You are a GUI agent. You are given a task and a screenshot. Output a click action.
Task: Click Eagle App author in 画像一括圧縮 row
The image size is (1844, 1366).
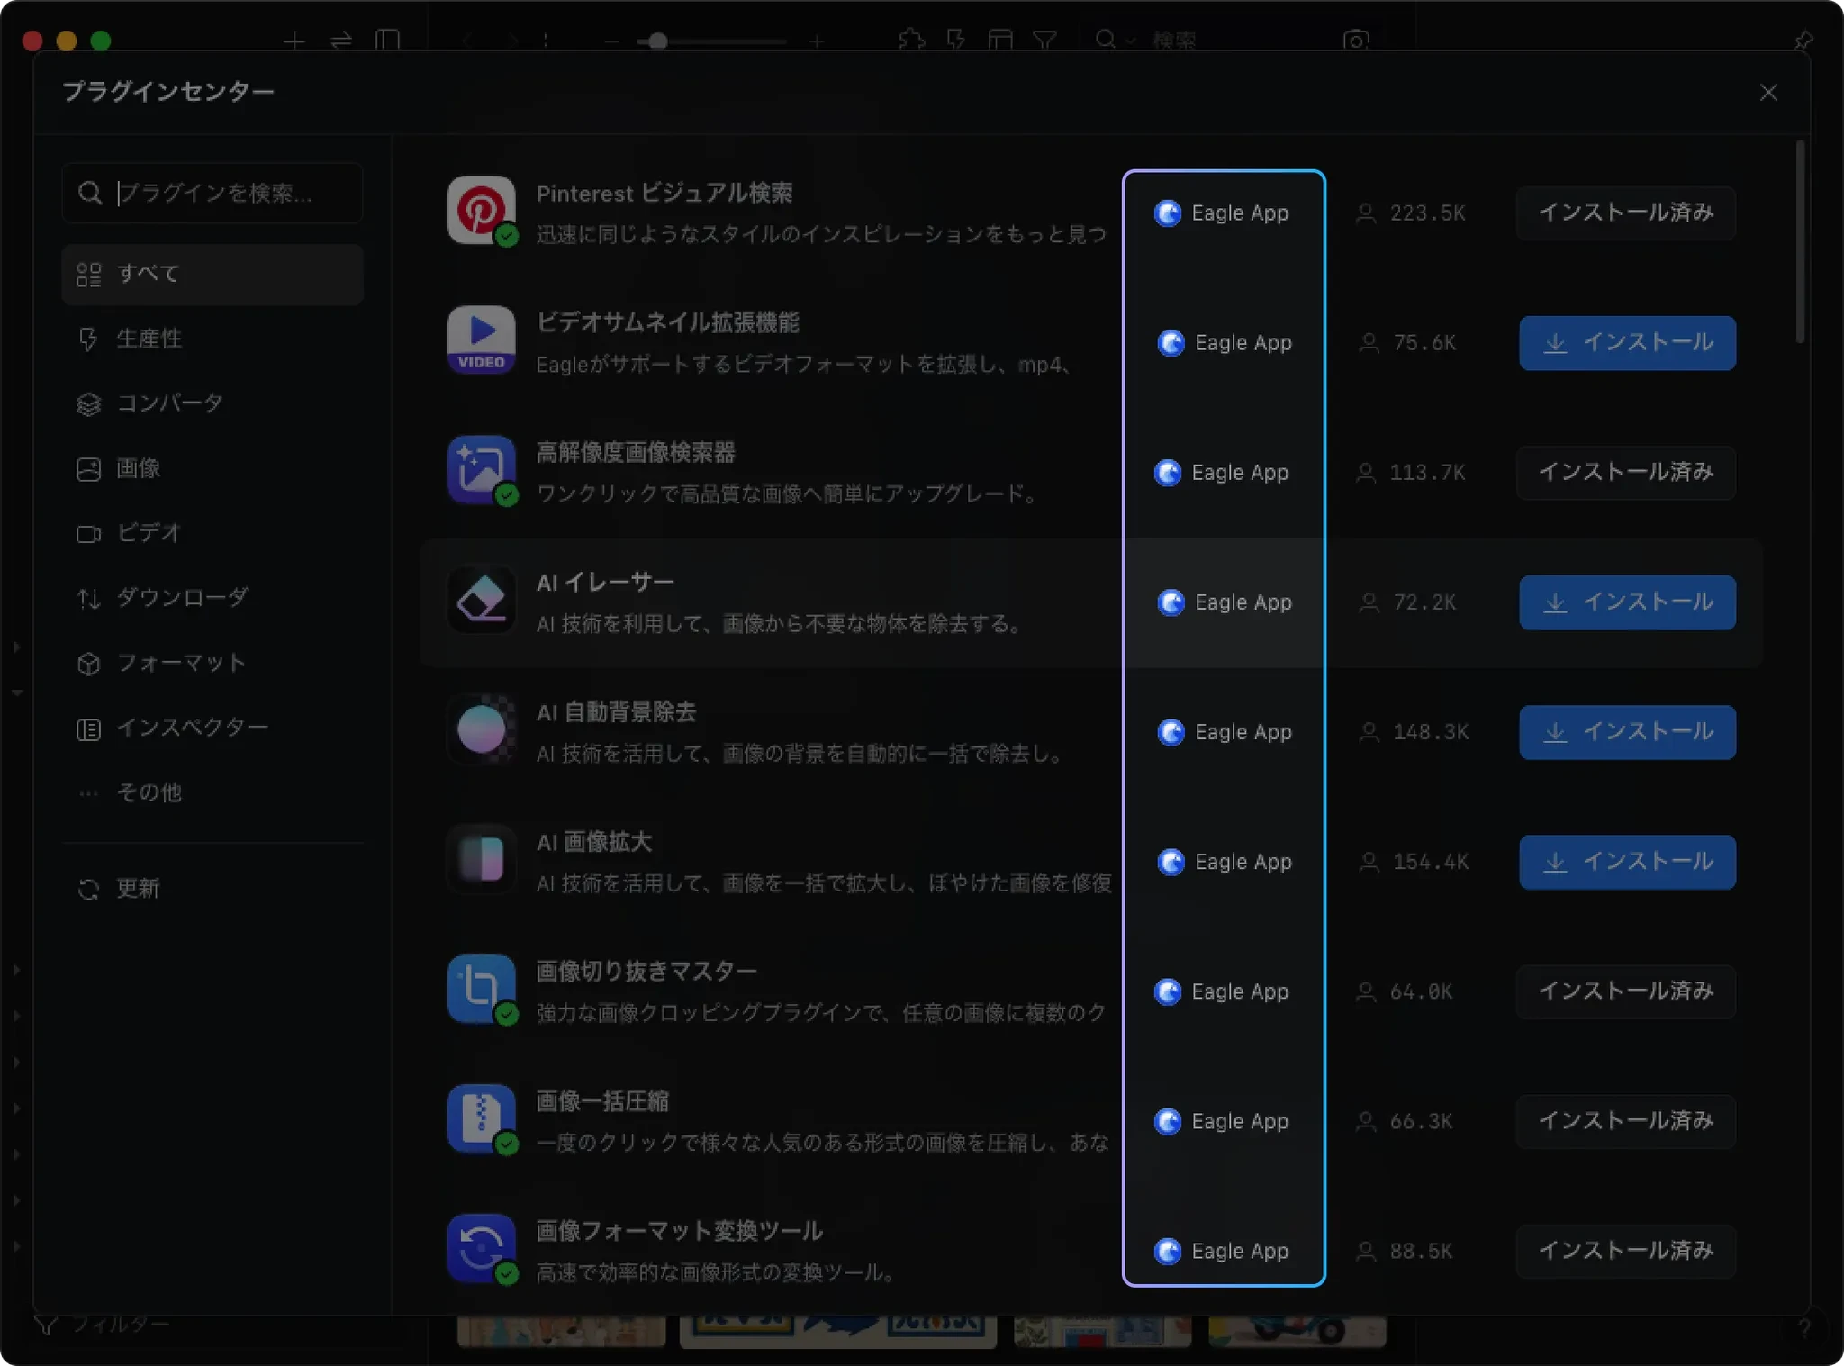click(1222, 1121)
